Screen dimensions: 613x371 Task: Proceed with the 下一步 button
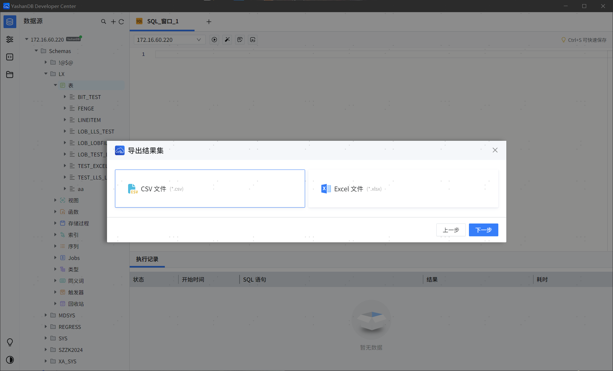click(x=483, y=230)
